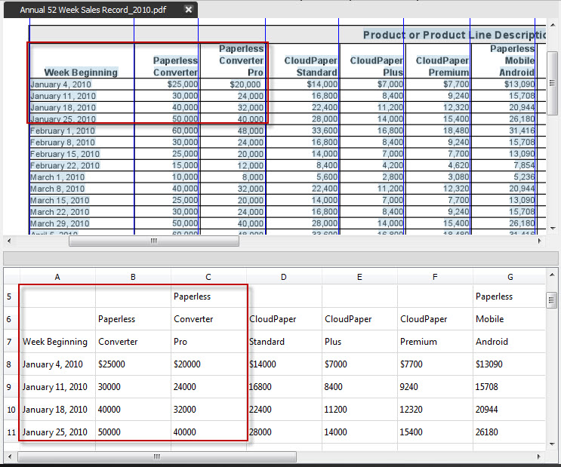Click the PDF pane horizontal scroll right arrow

540,241
